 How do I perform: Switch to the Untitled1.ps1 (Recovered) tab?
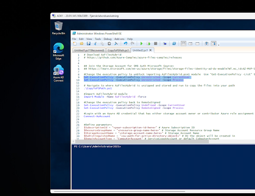click(x=89, y=50)
